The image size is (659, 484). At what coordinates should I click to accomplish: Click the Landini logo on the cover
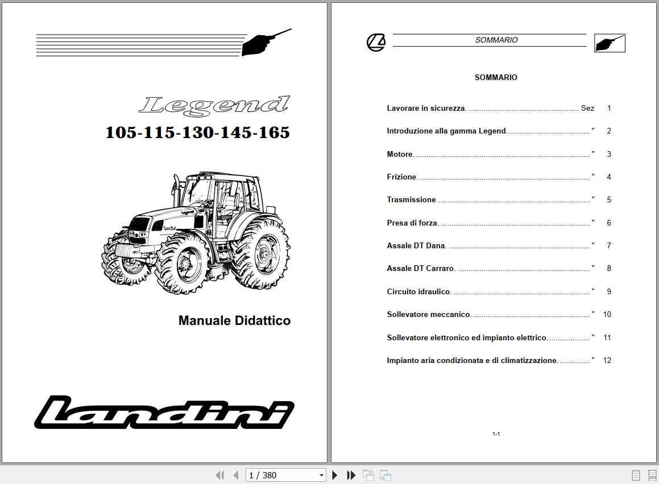tap(164, 412)
